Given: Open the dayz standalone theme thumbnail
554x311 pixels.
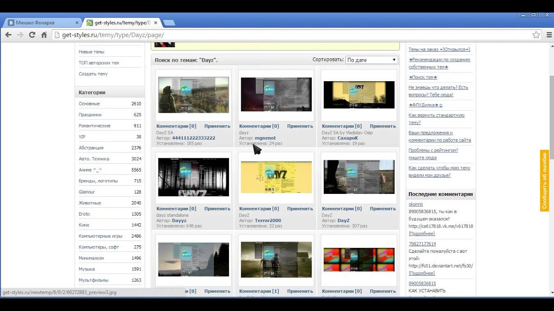Looking at the screenshot, I should click(x=193, y=178).
